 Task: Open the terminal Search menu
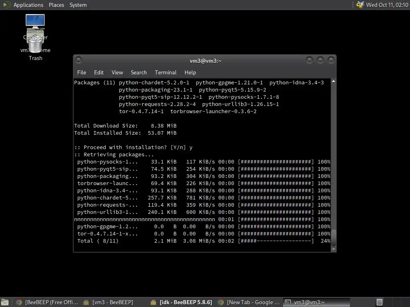coord(139,73)
